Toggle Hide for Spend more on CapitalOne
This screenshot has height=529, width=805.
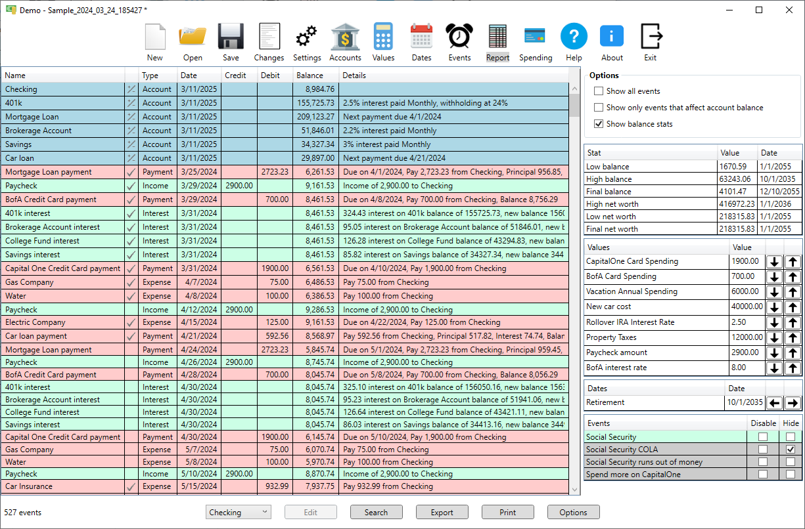pyautogui.click(x=791, y=475)
